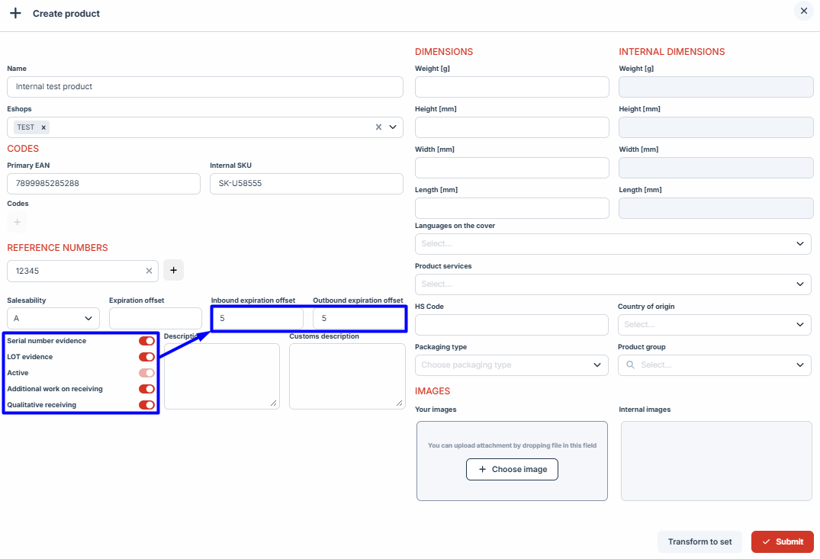Click the Transform to set button
Viewport: 820px width, 559px height.
[x=699, y=541]
